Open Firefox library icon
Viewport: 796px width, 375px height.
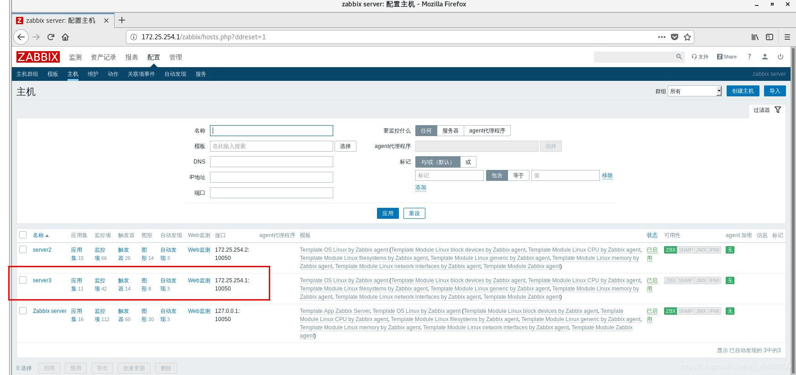[755, 37]
